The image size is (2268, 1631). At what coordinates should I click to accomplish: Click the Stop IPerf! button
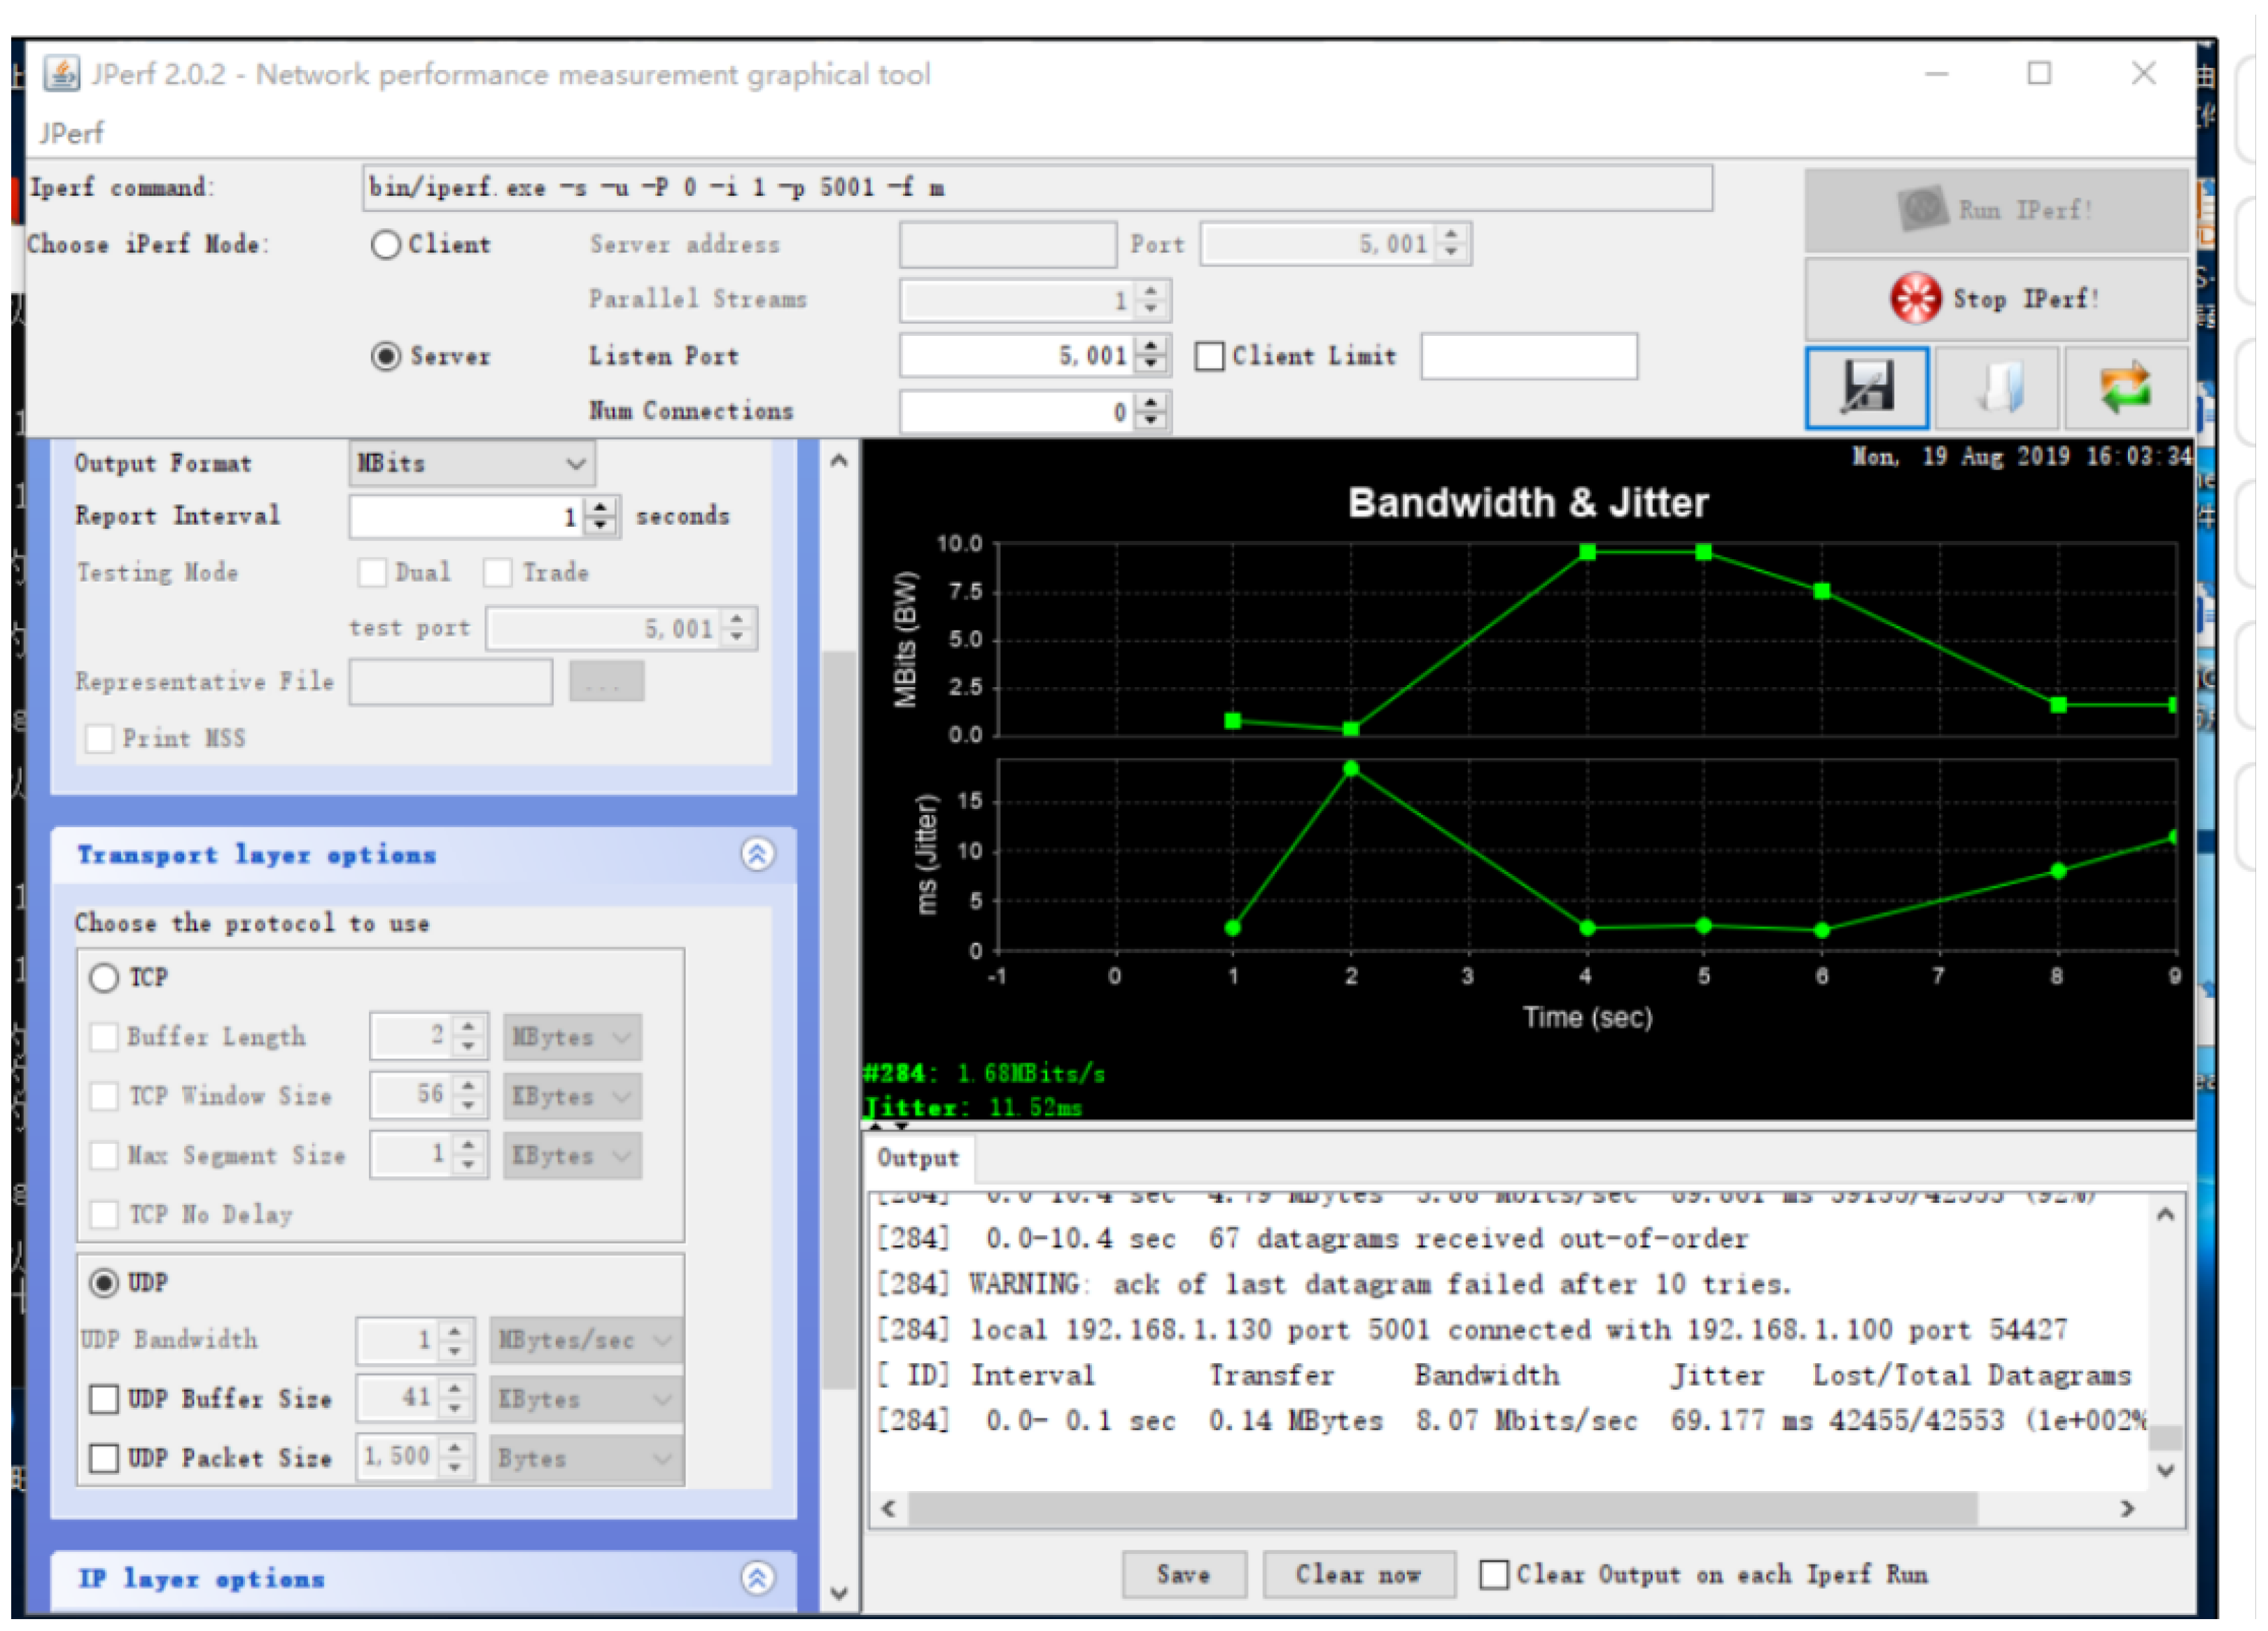(1996, 299)
